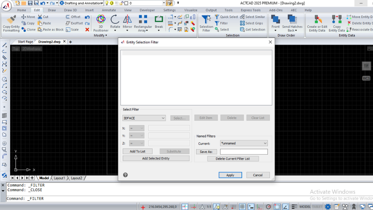Image resolution: width=373 pixels, height=210 pixels.
Task: Open the 3D Positioner tool
Action: (101, 23)
